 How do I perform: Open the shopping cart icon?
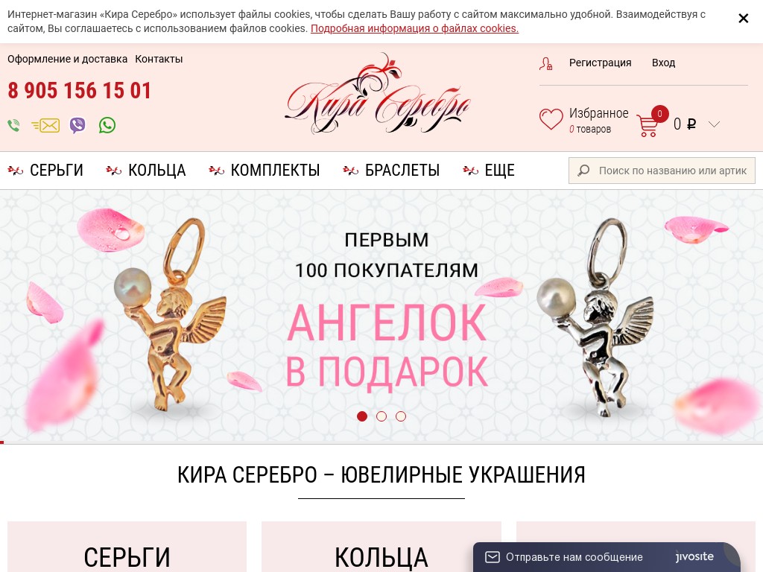coord(648,125)
